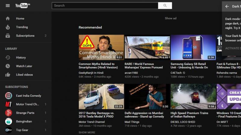
Task: Click title 'Common Myths Related to Smartphones'
Action: [98, 66]
